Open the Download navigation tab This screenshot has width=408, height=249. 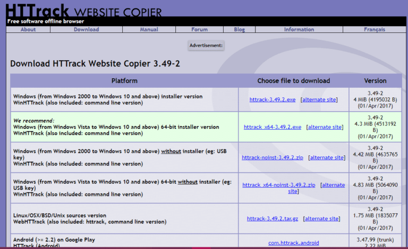[x=86, y=30]
